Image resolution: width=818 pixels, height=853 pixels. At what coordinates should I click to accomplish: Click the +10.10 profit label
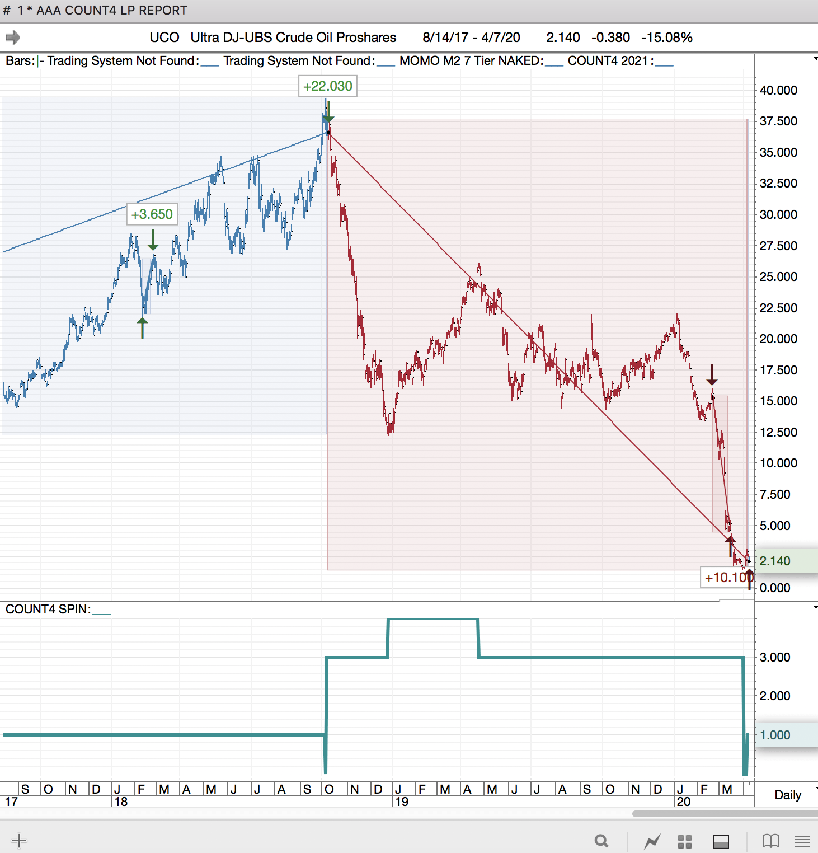[x=727, y=578]
